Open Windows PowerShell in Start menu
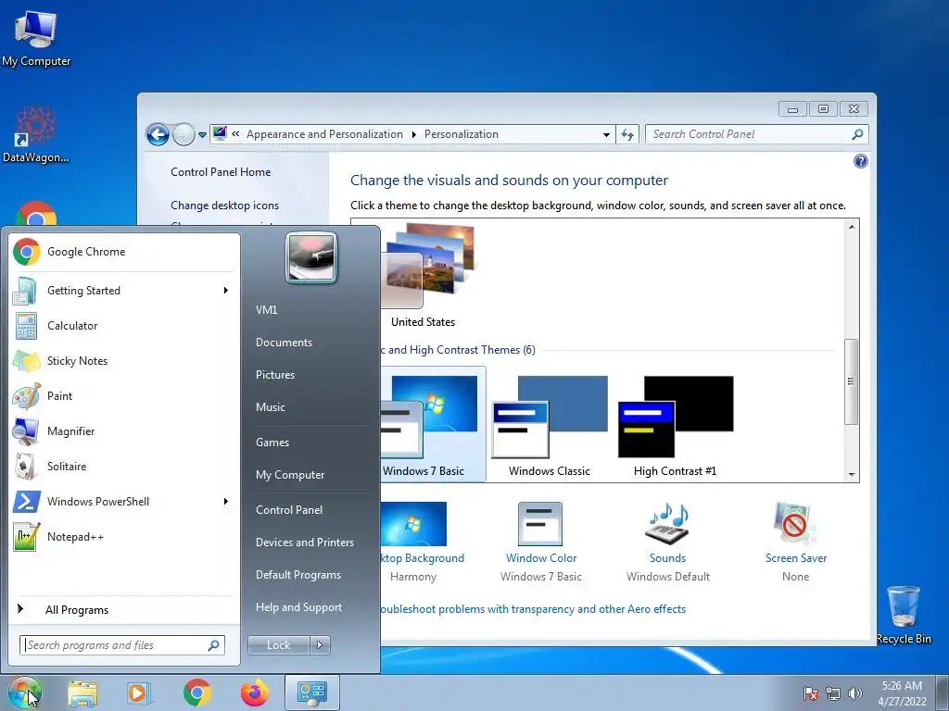 pyautogui.click(x=123, y=501)
